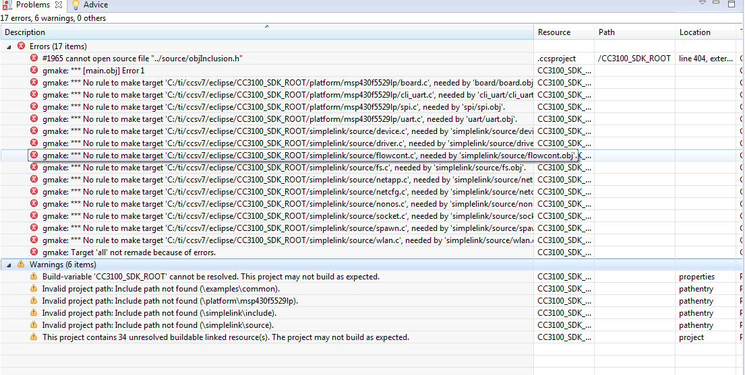The image size is (745, 375).
Task: Collapse the Errors (17 items) group
Action: (x=9, y=46)
